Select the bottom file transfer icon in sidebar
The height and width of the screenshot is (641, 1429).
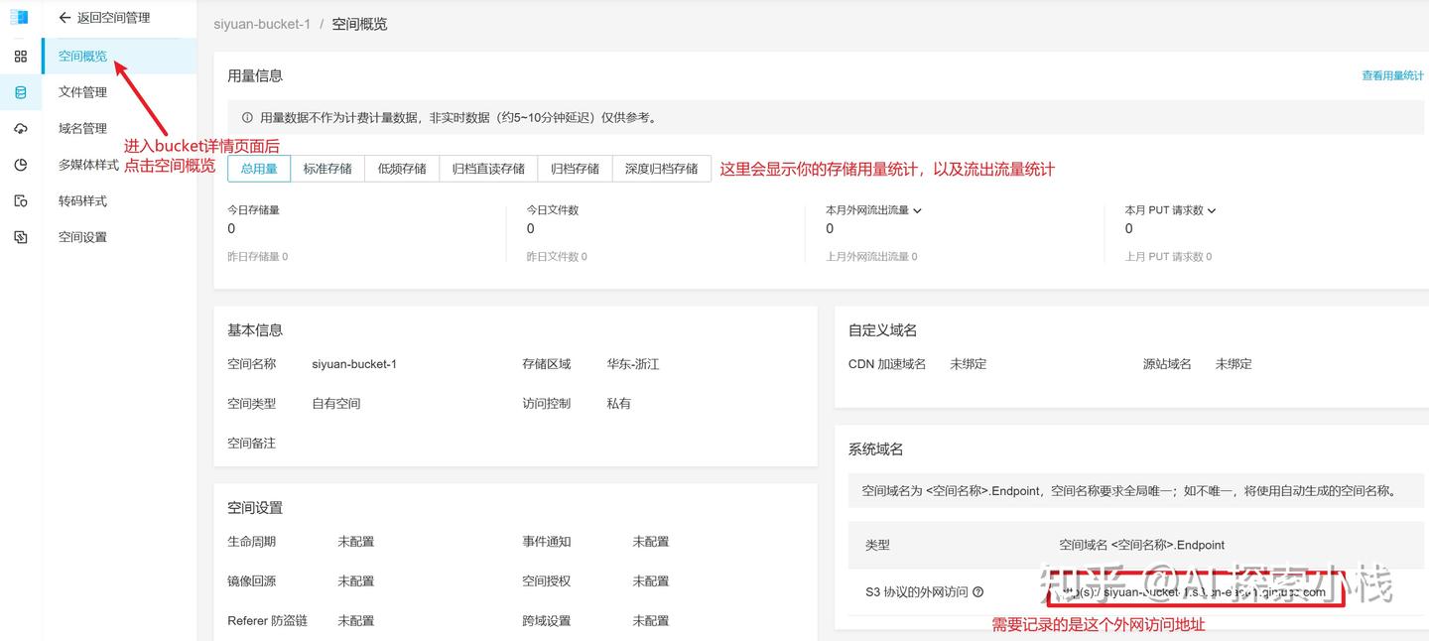point(20,236)
